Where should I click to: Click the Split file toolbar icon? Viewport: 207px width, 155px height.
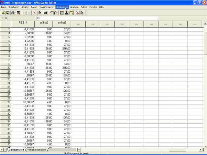pos(62,13)
